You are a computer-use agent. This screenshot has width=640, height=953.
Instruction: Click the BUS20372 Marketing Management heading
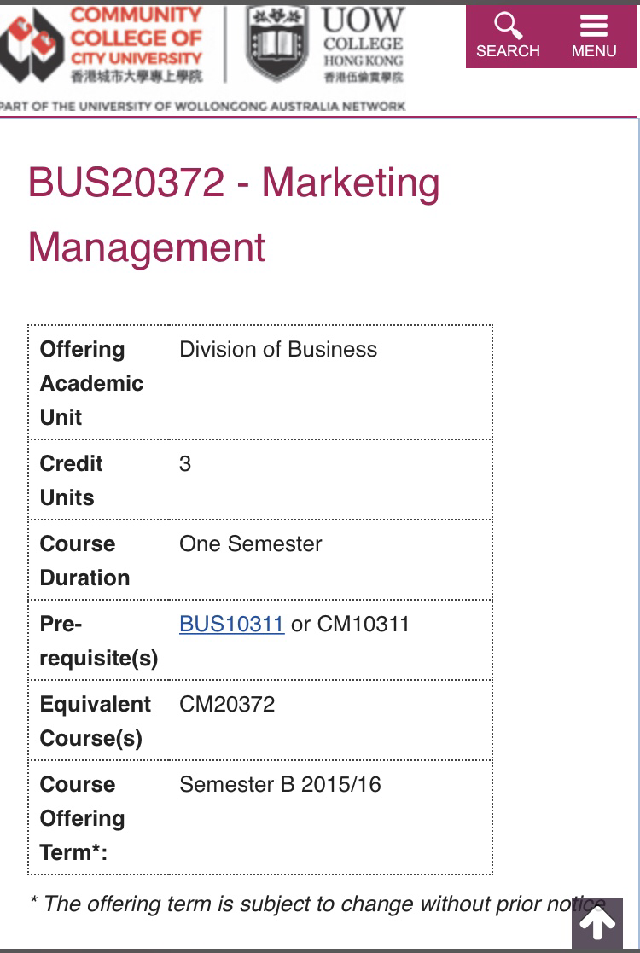click(234, 214)
